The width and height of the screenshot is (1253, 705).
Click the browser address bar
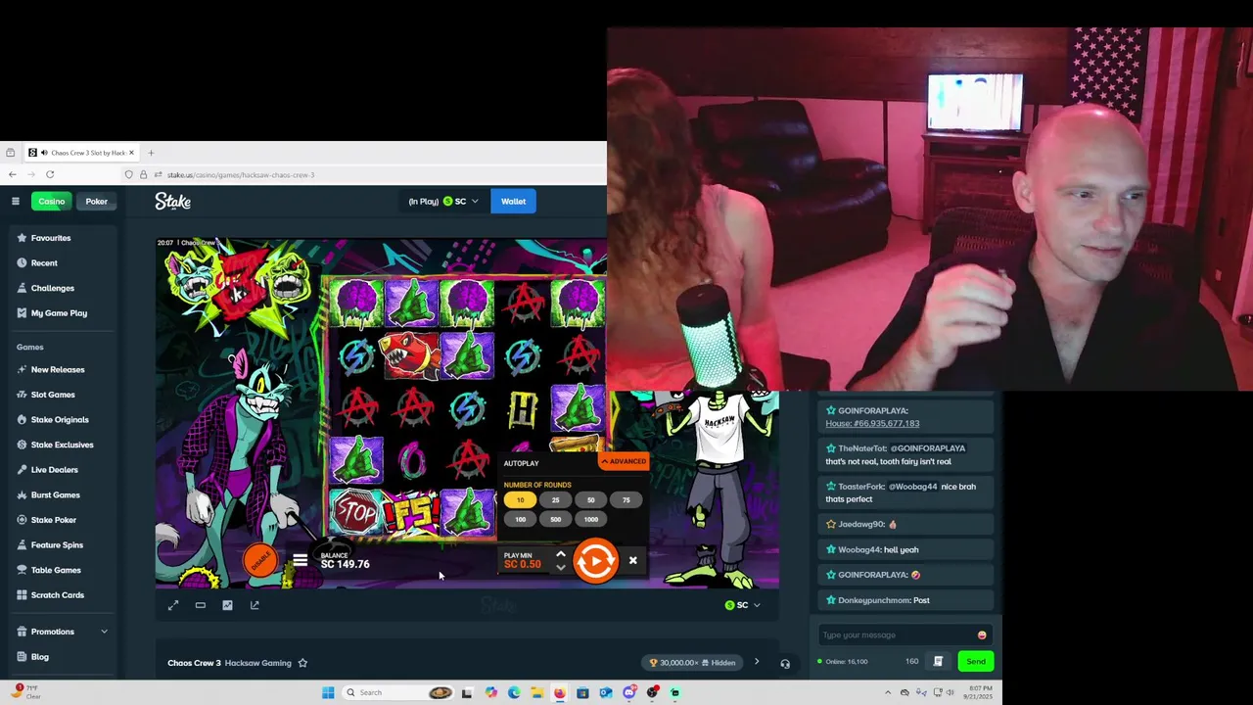click(362, 175)
